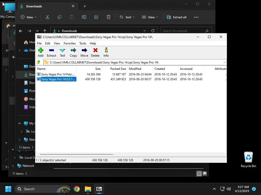This screenshot has width=261, height=195.
Task: Click the Extract icon in 7-Zip toolbar
Action: tap(51, 52)
